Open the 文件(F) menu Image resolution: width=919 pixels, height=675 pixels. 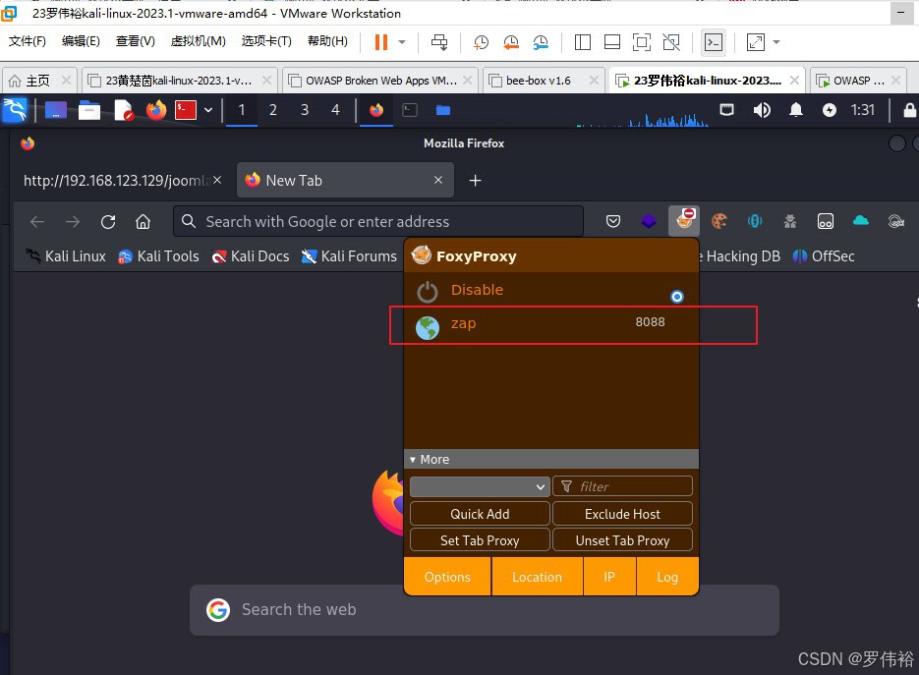(x=27, y=41)
